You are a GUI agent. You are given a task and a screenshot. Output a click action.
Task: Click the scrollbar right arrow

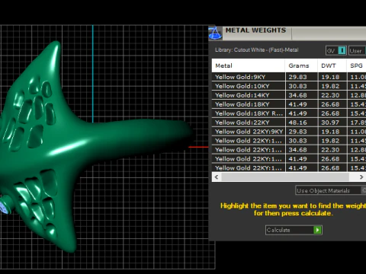coord(361,177)
